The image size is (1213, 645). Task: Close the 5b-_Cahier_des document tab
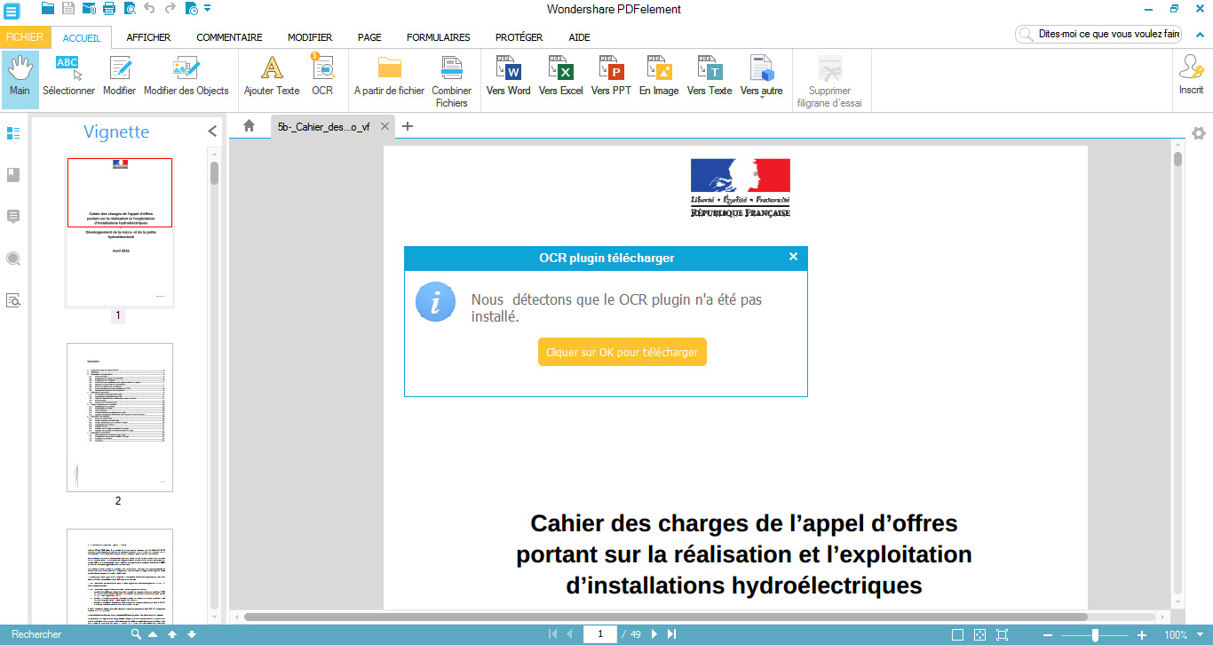(385, 126)
